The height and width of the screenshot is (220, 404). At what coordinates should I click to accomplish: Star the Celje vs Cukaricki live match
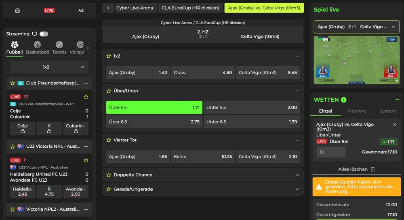tap(86, 97)
